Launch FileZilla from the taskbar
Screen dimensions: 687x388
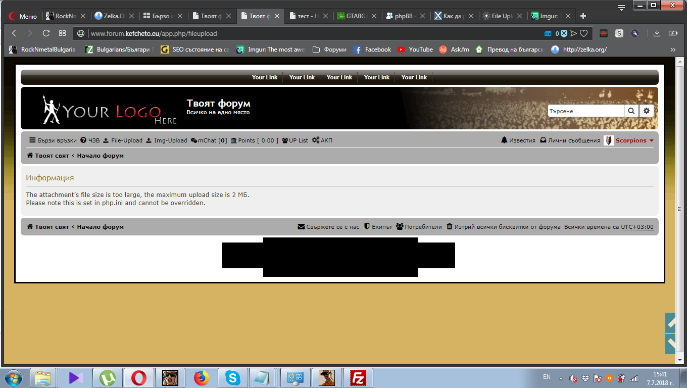pos(358,377)
